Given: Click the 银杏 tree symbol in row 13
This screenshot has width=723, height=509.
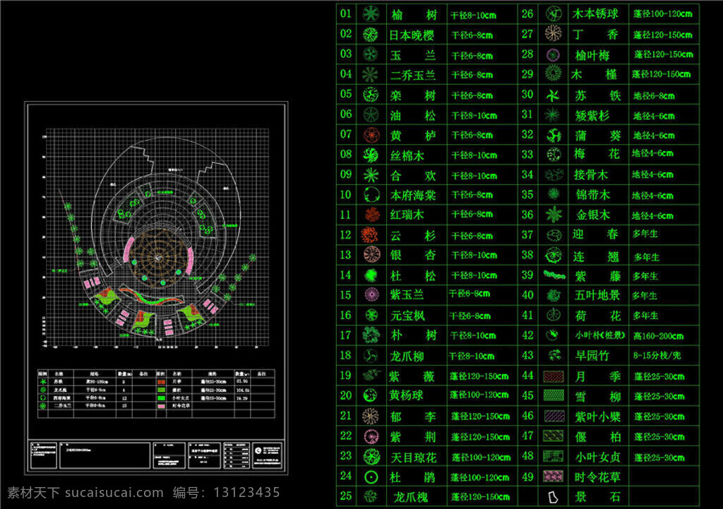Looking at the screenshot, I should click(371, 254).
